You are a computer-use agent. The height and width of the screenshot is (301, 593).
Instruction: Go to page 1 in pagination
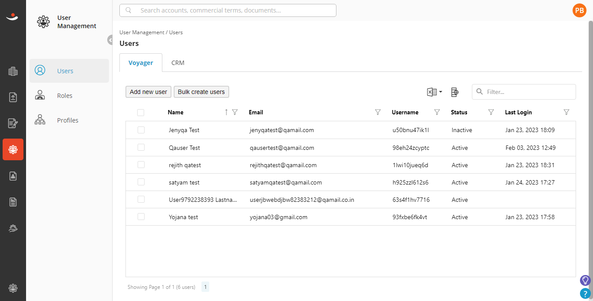(205, 287)
